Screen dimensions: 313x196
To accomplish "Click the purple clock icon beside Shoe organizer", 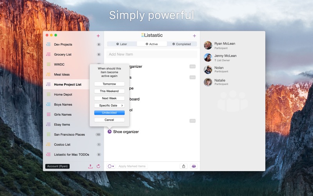I will (x=110, y=132).
